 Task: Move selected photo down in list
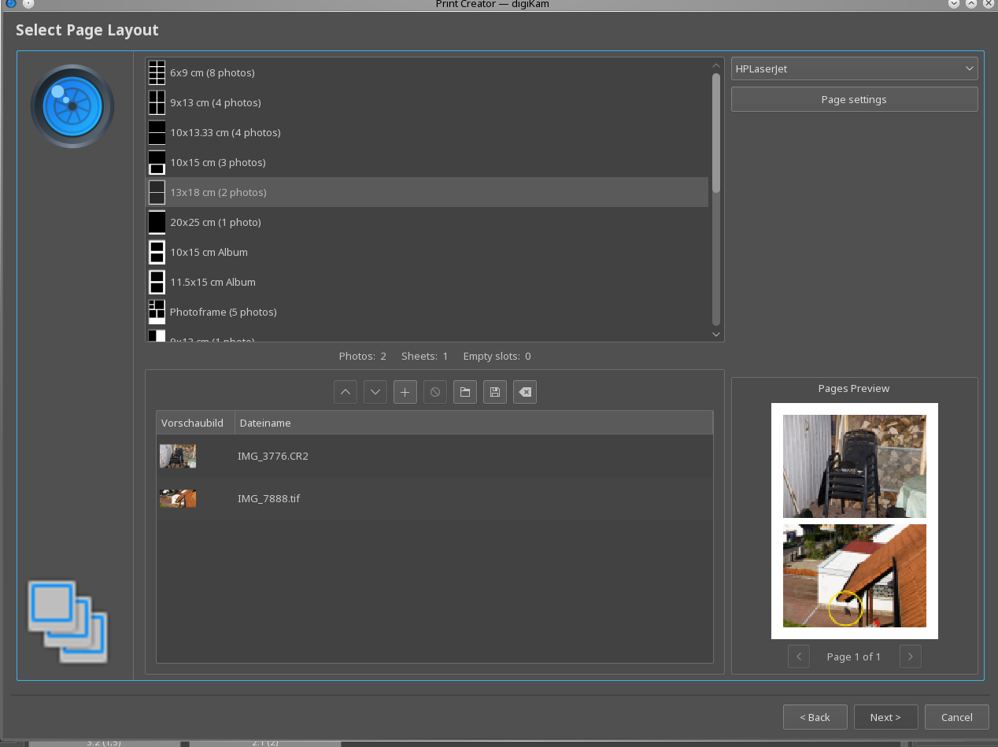[x=375, y=392]
